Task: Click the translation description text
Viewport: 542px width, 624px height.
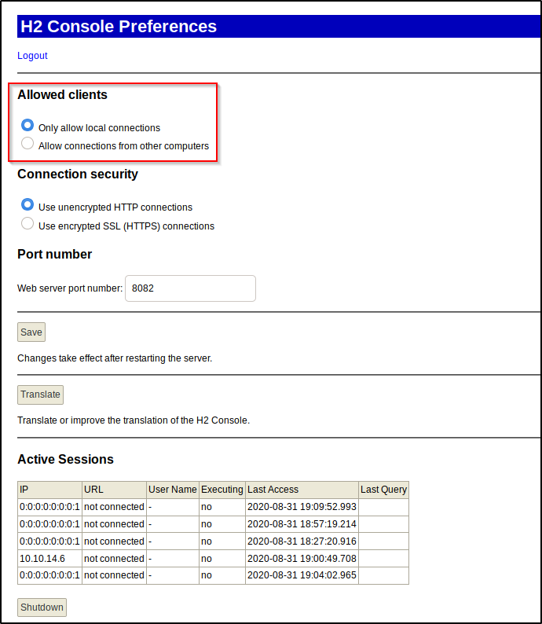Action: [x=134, y=420]
